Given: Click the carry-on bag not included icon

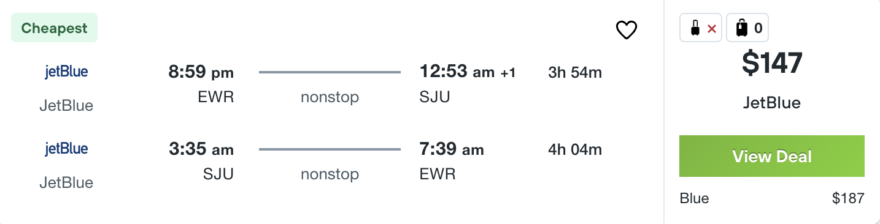Looking at the screenshot, I should [701, 28].
